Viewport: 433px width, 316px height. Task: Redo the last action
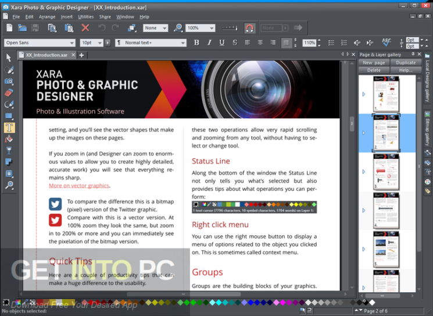click(x=116, y=28)
